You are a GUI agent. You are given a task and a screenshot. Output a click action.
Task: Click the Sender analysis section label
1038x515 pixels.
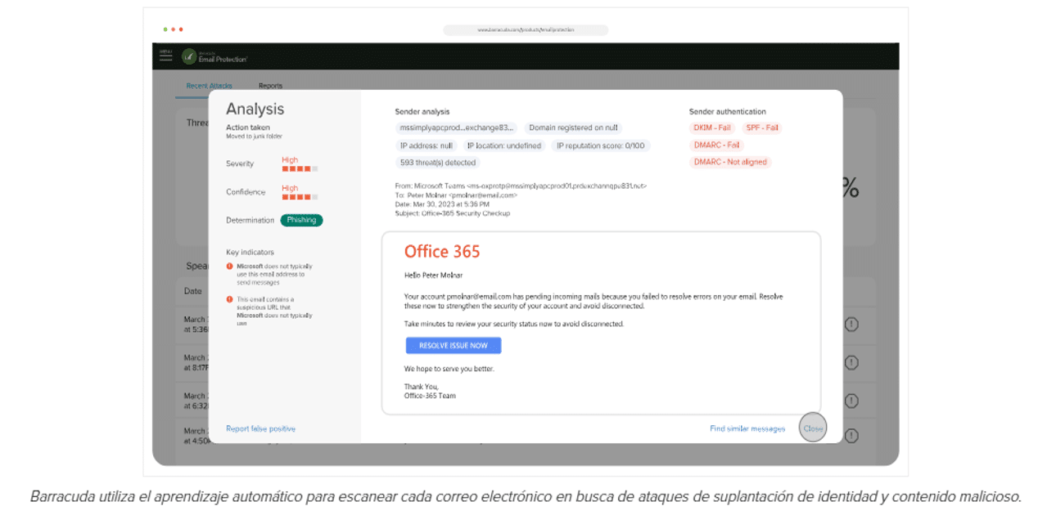pos(422,111)
